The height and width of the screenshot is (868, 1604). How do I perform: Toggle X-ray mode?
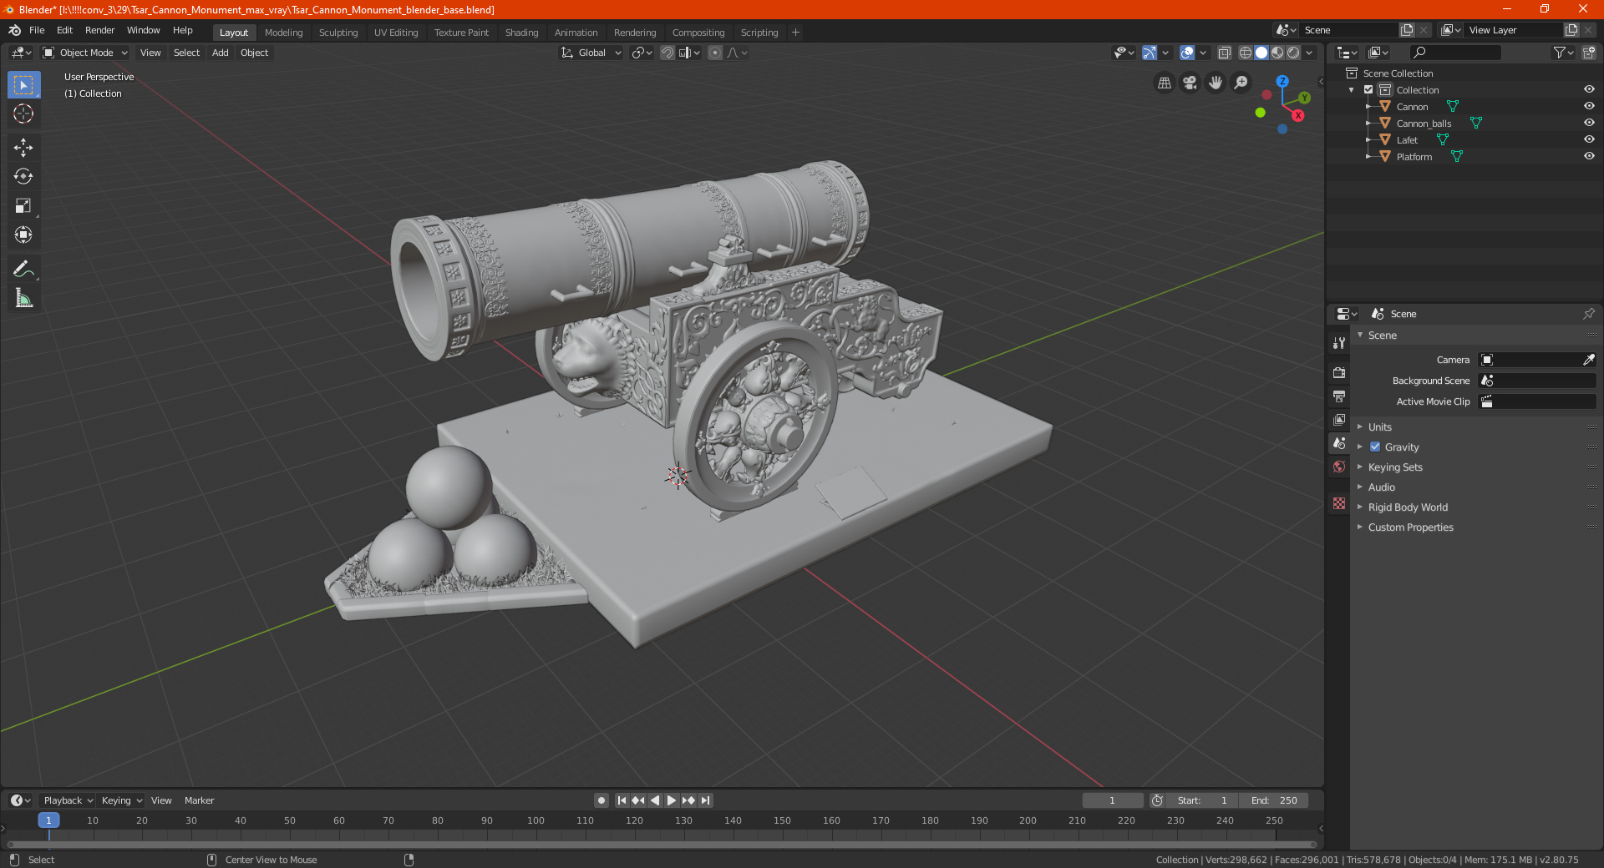click(x=1225, y=53)
